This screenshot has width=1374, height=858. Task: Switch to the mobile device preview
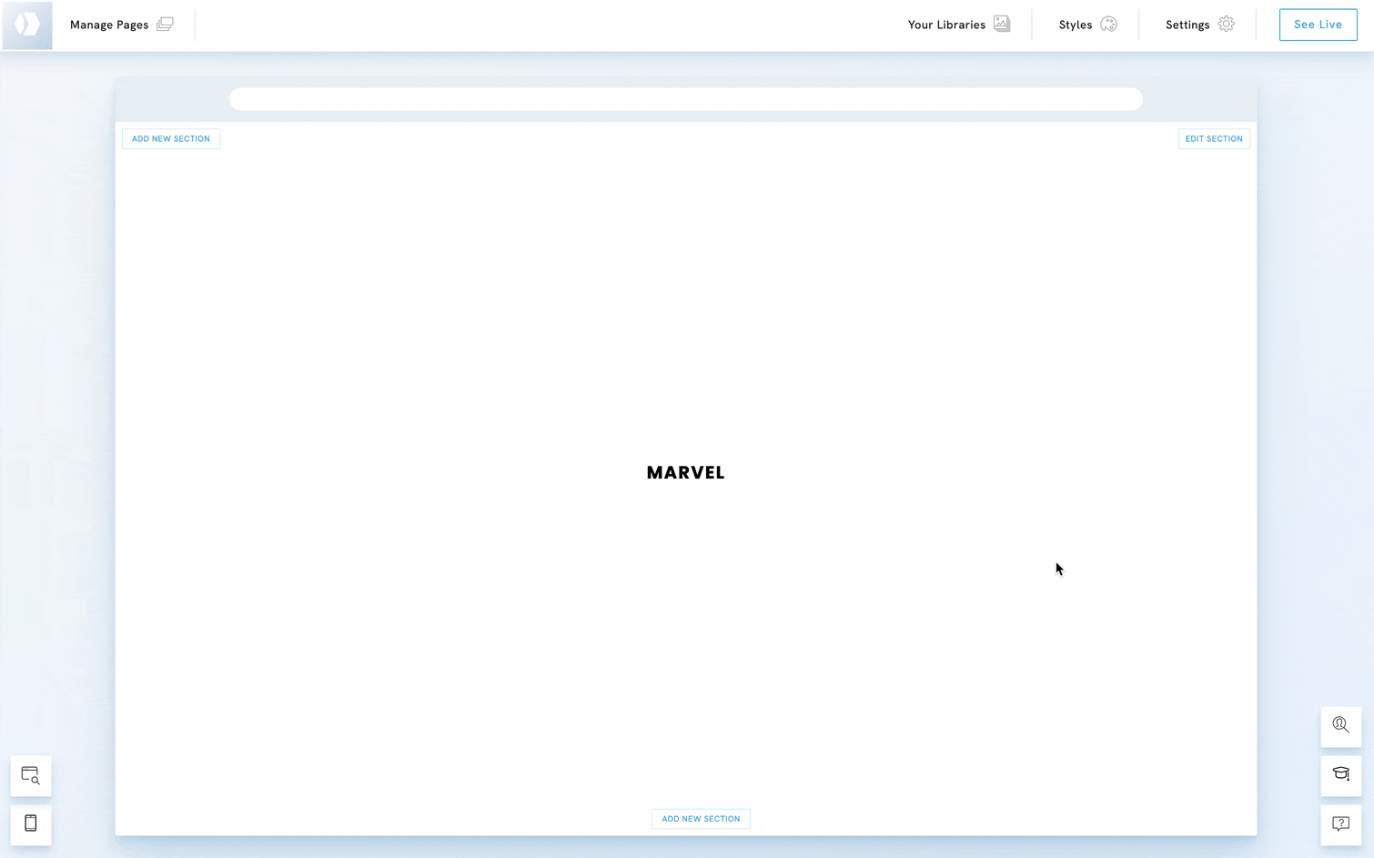pyautogui.click(x=31, y=824)
